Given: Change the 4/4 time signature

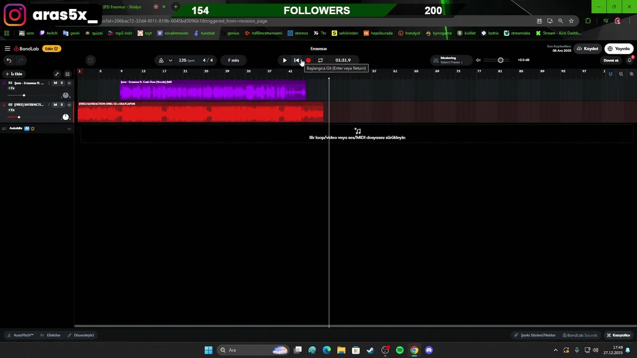Looking at the screenshot, I should [x=208, y=60].
